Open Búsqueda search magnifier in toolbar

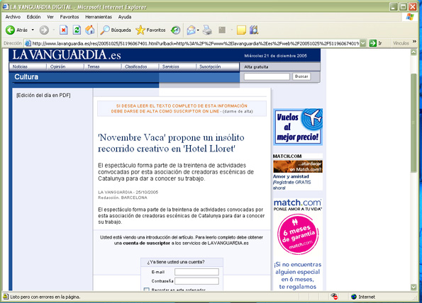coord(105,30)
